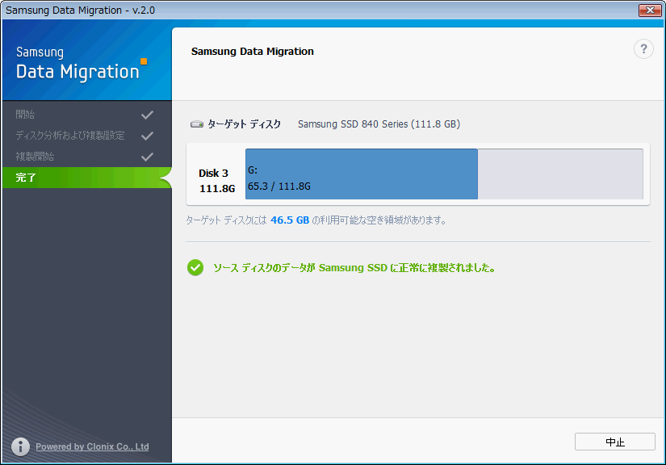Click the info icon in the sidebar footer
The height and width of the screenshot is (465, 666).
pos(21,446)
